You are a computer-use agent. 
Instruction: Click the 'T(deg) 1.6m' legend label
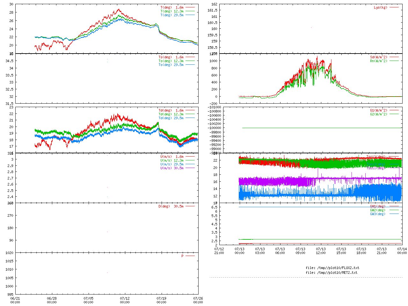[172, 7]
